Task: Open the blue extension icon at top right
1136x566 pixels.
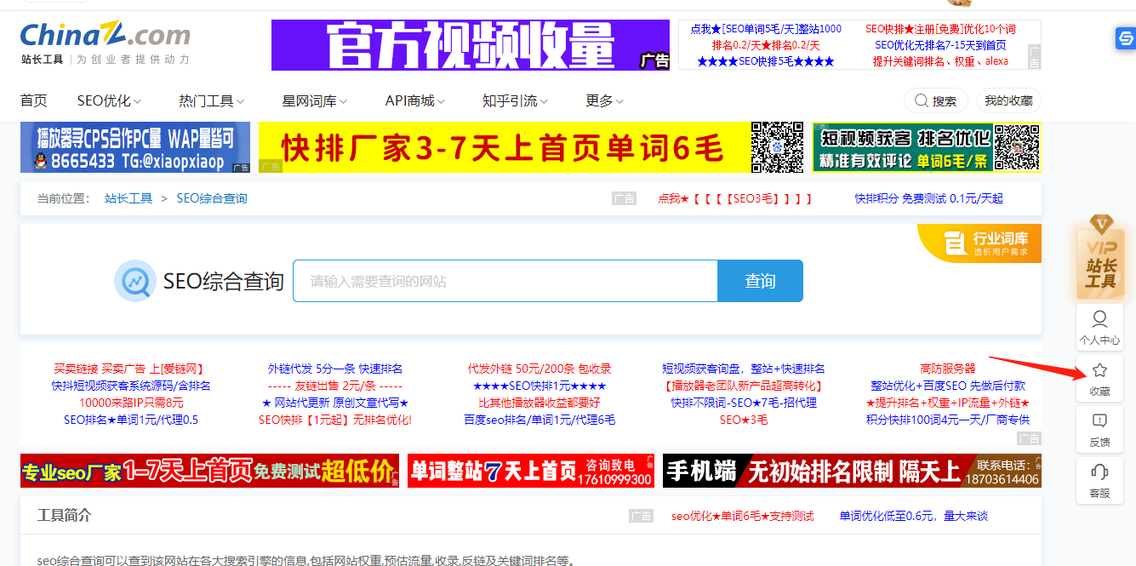Action: point(1125,38)
